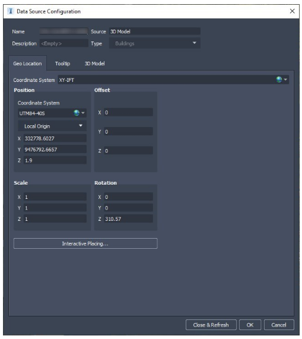Close the Data Source Configuration dialog
302x339 pixels.
pyautogui.click(x=292, y=11)
